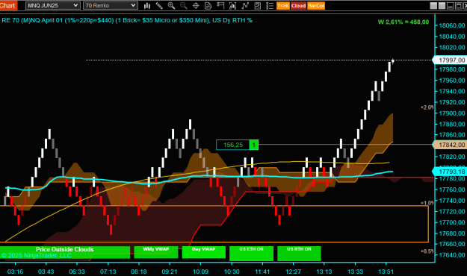Click the zoom out magnifier icon

tap(184, 5)
